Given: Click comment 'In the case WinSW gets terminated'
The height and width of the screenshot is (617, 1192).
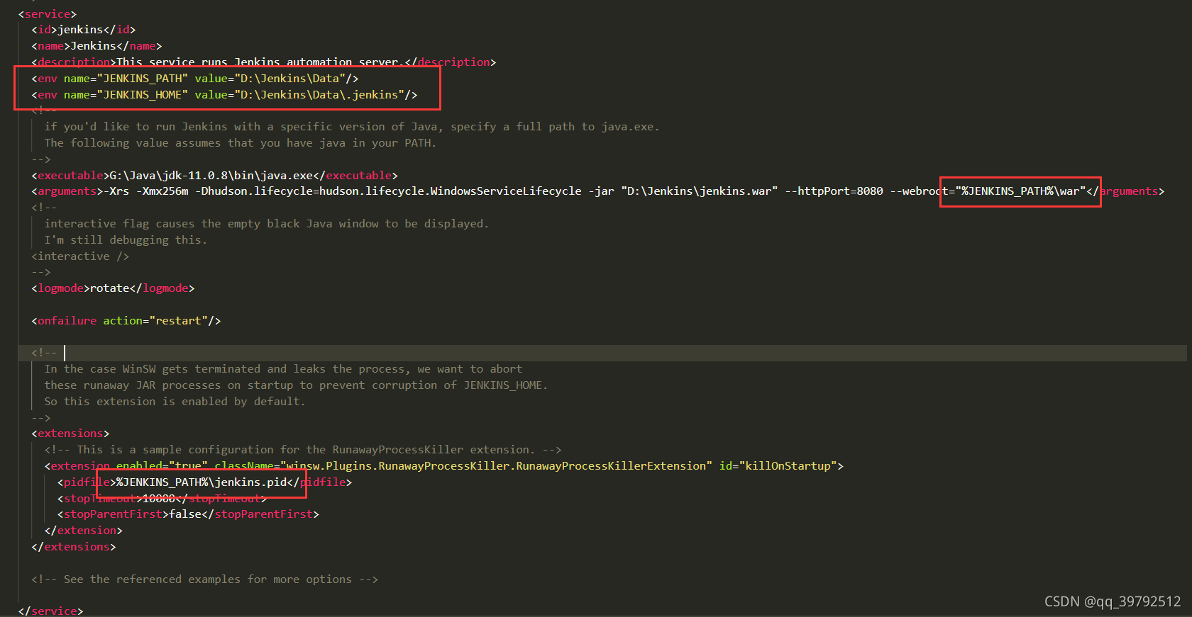Looking at the screenshot, I should click(x=283, y=369).
